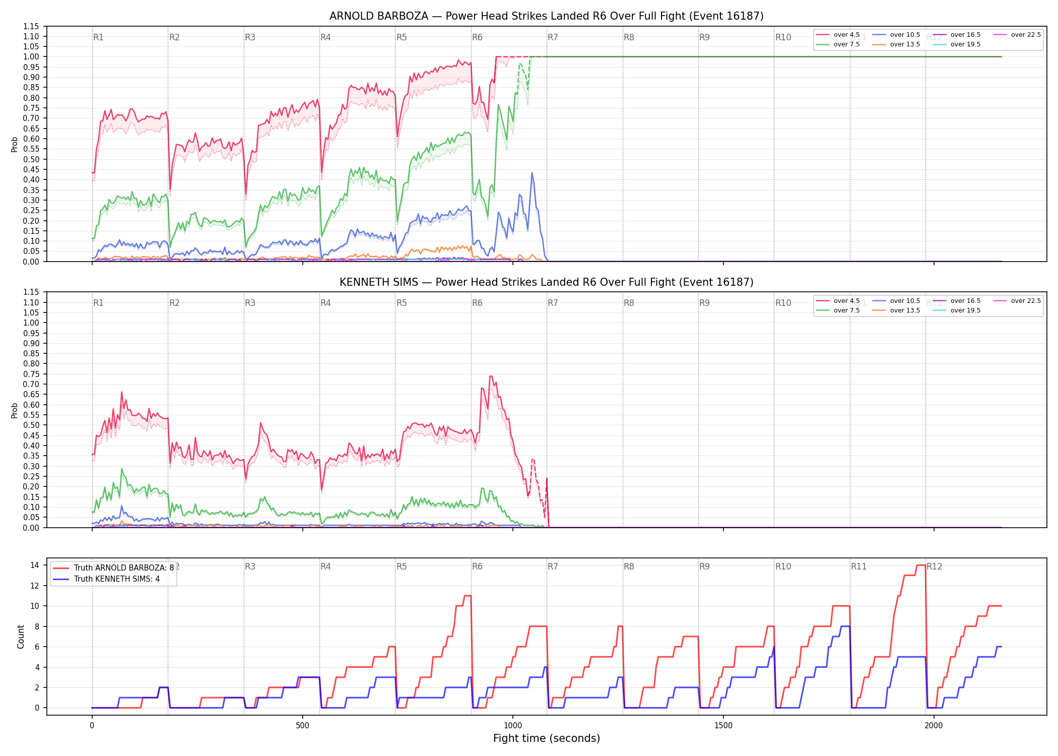Click the KENNETH SIMS chart title
The width and height of the screenshot is (1058, 756).
click(547, 282)
